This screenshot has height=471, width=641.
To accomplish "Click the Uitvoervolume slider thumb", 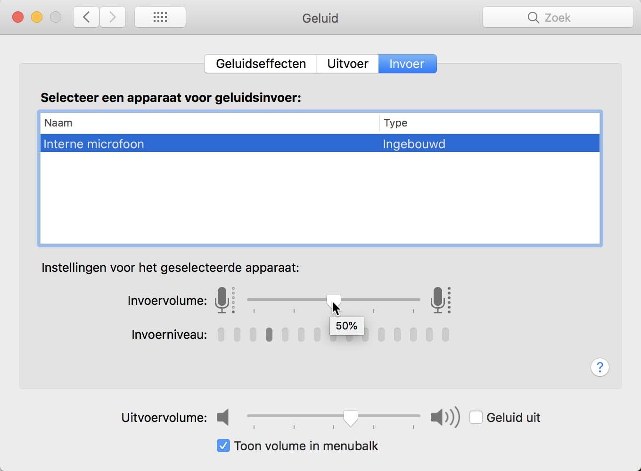I will [x=350, y=417].
